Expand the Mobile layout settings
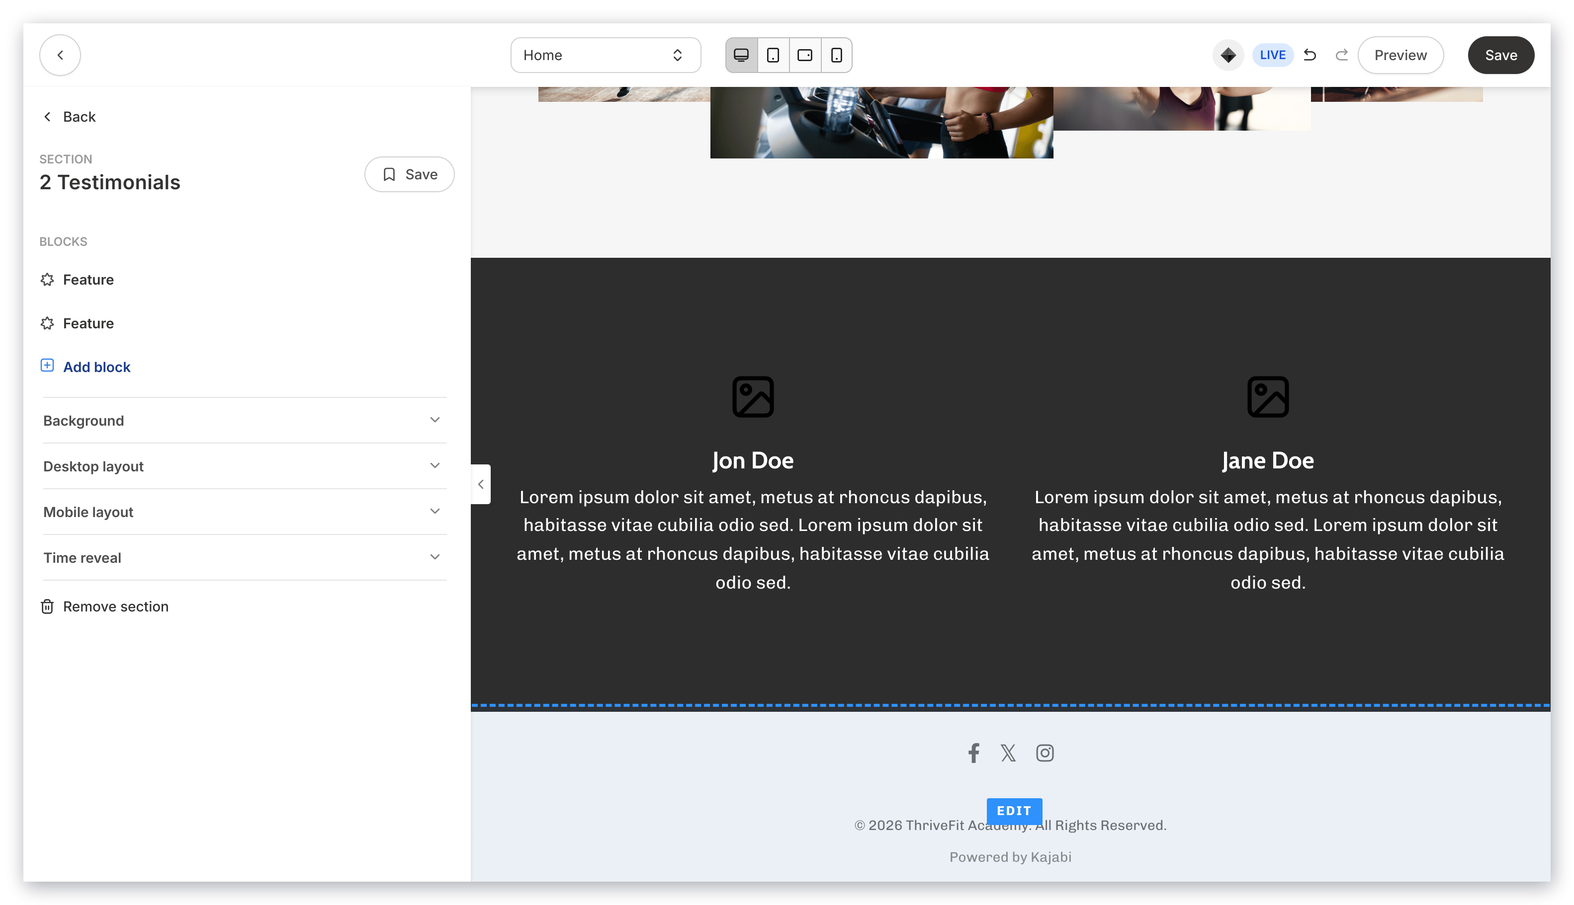 point(245,512)
